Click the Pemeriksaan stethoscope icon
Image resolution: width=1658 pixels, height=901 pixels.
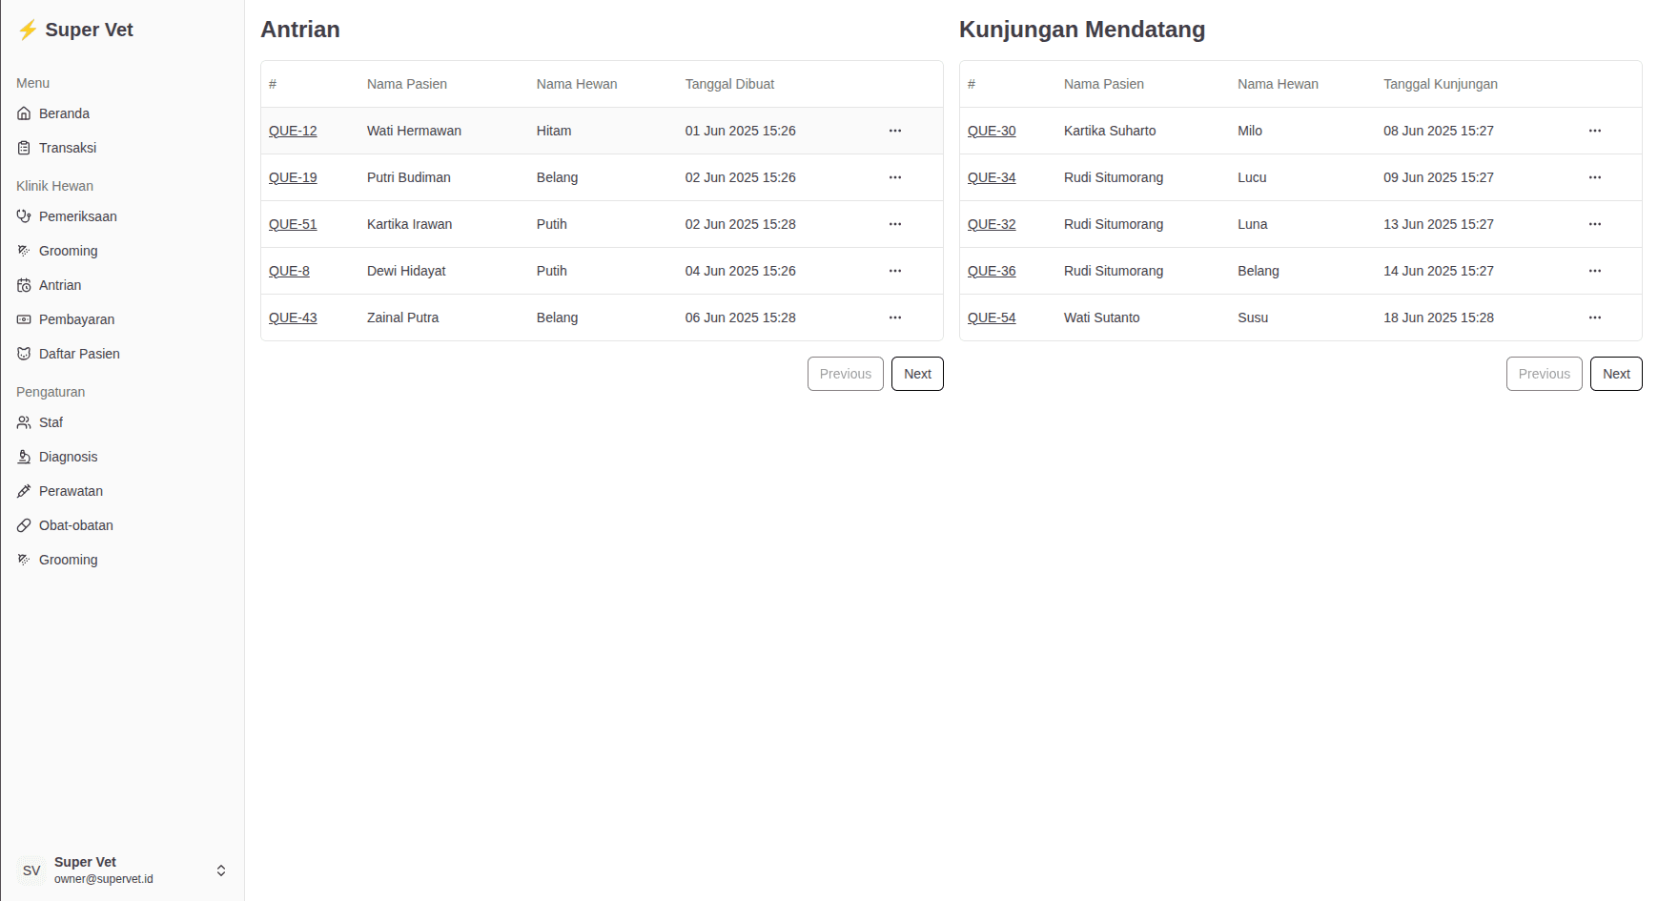point(24,216)
